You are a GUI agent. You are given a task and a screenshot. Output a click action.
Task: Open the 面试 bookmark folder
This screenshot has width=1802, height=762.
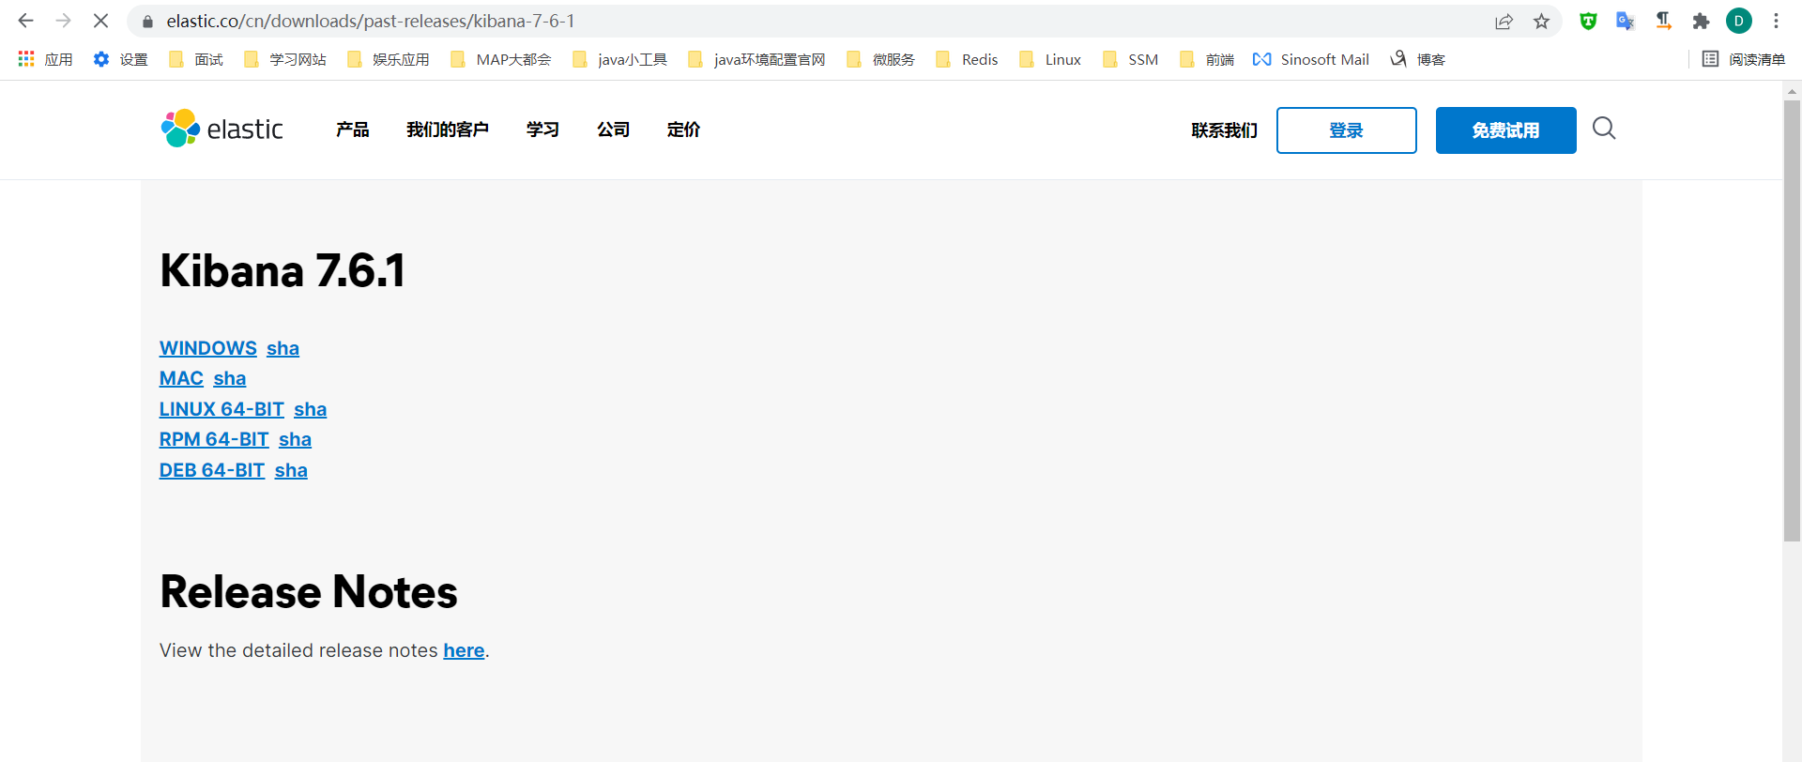click(196, 59)
